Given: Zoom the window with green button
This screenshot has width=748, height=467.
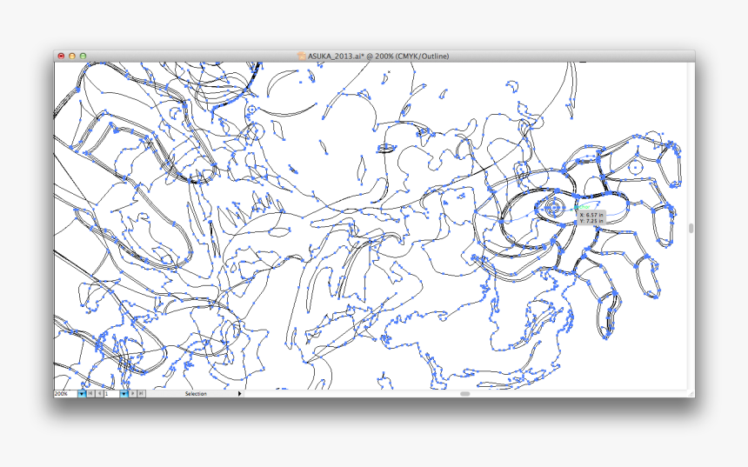Looking at the screenshot, I should pyautogui.click(x=83, y=57).
